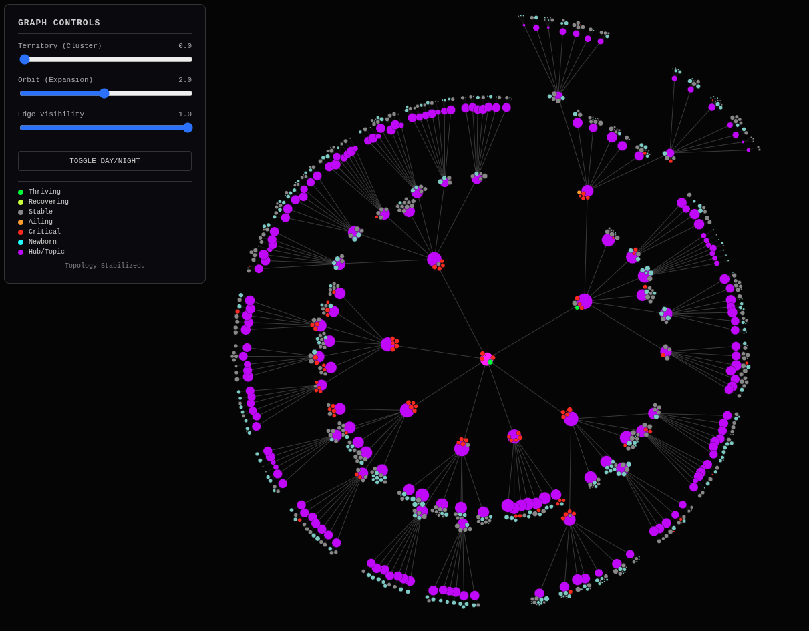The image size is (809, 631).
Task: Select the gray Stable legend dot
Action: tap(21, 212)
